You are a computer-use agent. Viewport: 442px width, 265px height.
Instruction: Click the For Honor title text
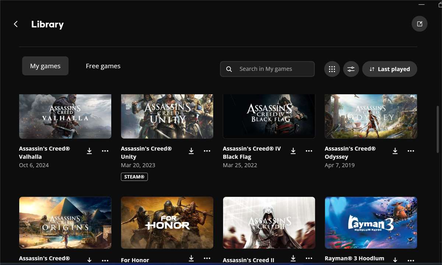point(135,260)
